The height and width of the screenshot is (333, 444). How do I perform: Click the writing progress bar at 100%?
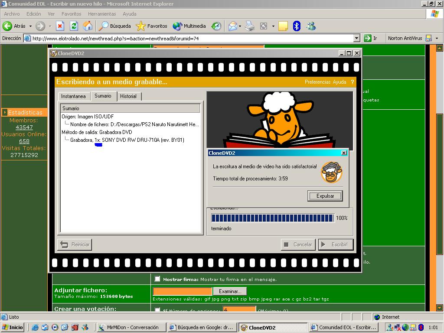(272, 218)
